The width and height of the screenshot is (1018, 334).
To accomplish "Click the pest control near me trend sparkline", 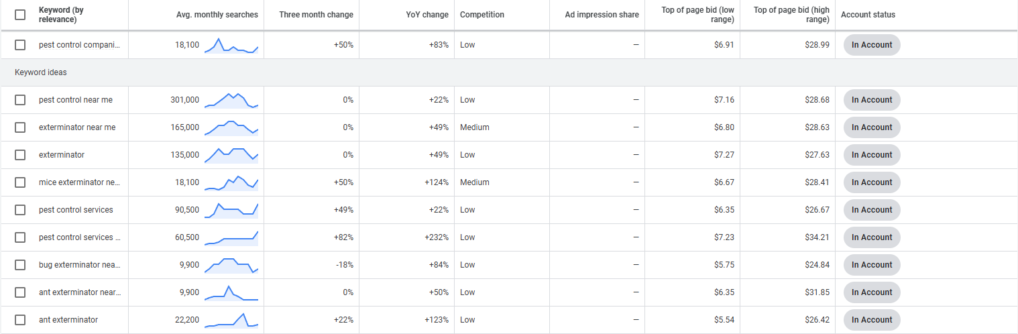I will coord(231,100).
